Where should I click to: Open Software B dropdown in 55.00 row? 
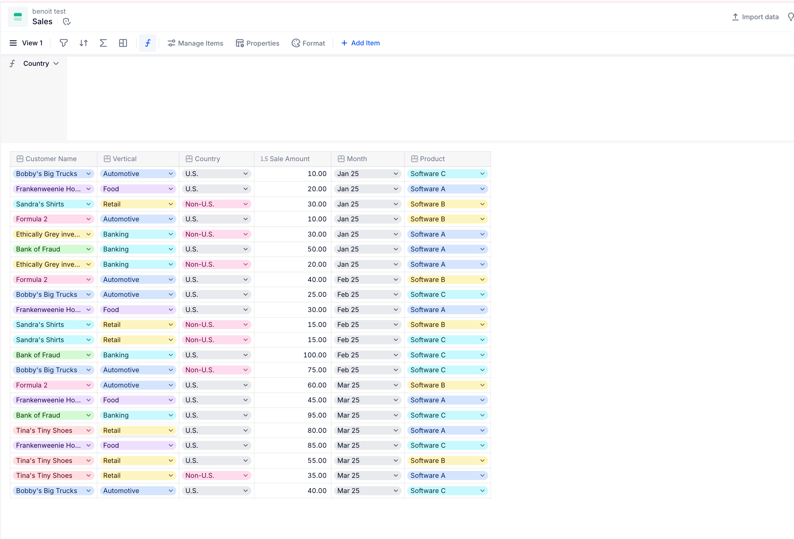[448, 461]
